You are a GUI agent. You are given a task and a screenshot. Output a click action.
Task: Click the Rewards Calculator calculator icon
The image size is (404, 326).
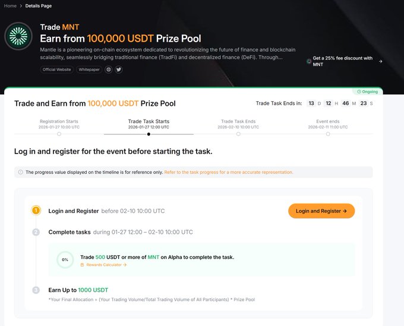pyautogui.click(x=82, y=265)
